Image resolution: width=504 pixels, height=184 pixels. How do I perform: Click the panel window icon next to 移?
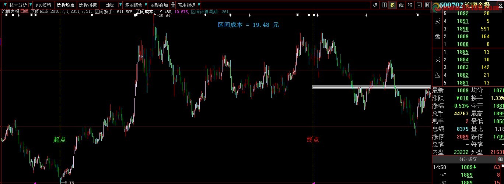pyautogui.click(x=419, y=5)
